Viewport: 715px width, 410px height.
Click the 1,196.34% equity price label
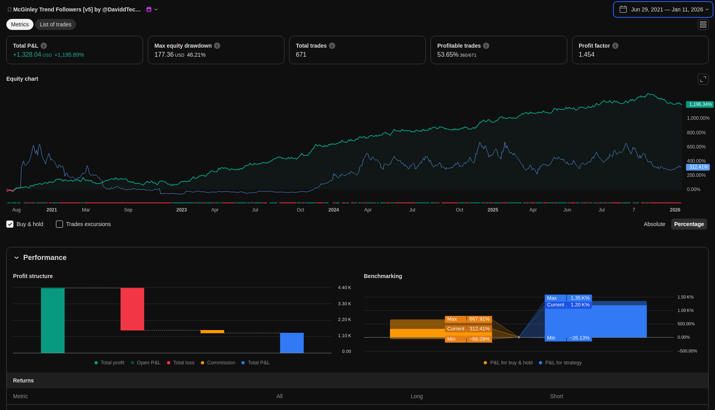(700, 104)
